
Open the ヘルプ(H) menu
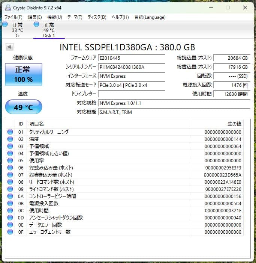(120, 17)
